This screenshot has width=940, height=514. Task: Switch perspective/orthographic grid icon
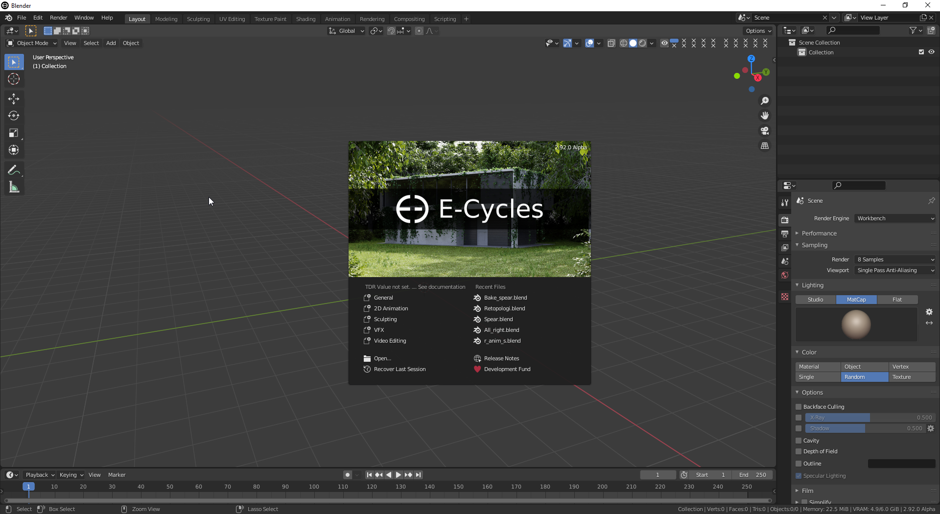tap(765, 146)
